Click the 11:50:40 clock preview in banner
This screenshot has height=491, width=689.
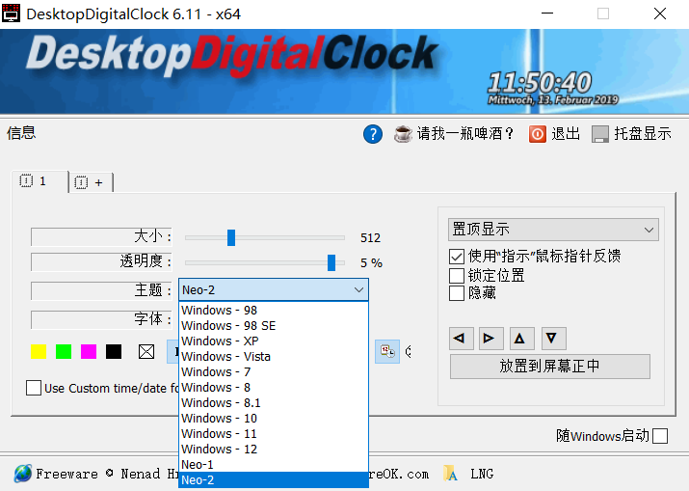(540, 83)
